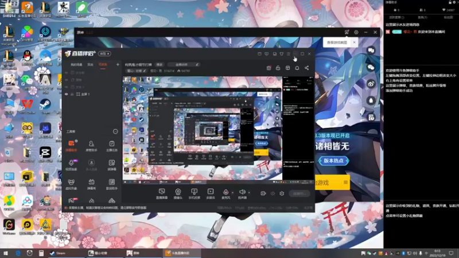Click the 修改 button next to the stream title

[160, 65]
